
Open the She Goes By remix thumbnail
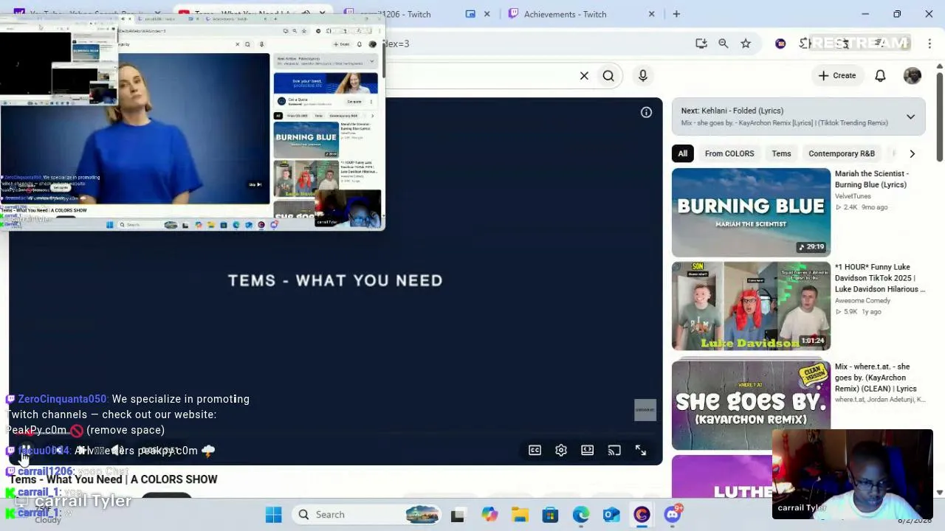(x=751, y=405)
